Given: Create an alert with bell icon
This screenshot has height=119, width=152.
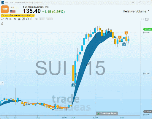Looking at the screenshot, I should point(28,19).
